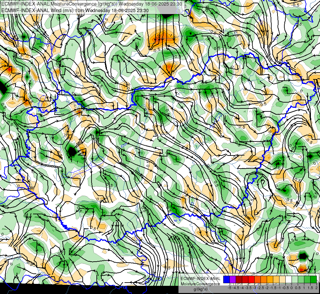Click the orange-red swatch between -3 and -2.5
The image size is (320, 294).
258,280
